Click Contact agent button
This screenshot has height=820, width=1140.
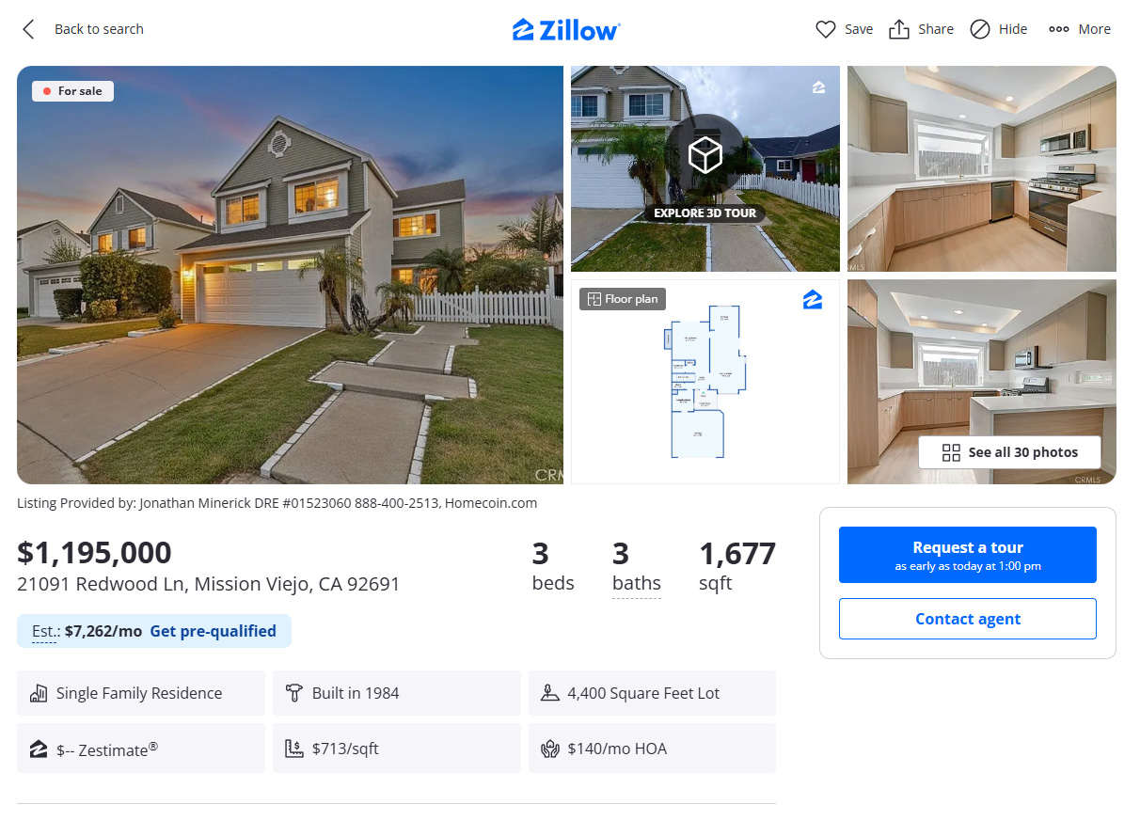click(968, 619)
